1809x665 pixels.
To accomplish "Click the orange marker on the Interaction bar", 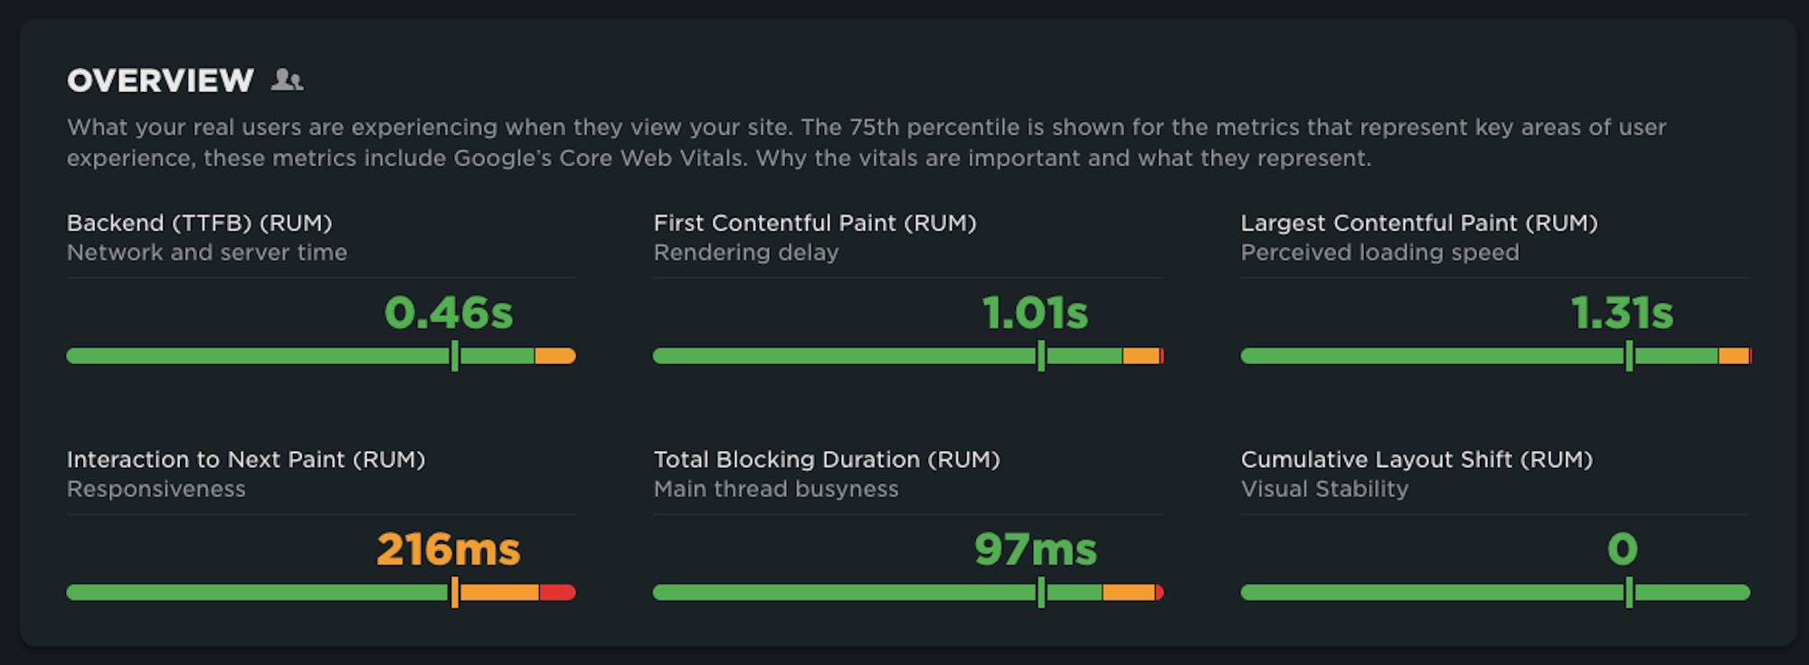I will pyautogui.click(x=455, y=593).
